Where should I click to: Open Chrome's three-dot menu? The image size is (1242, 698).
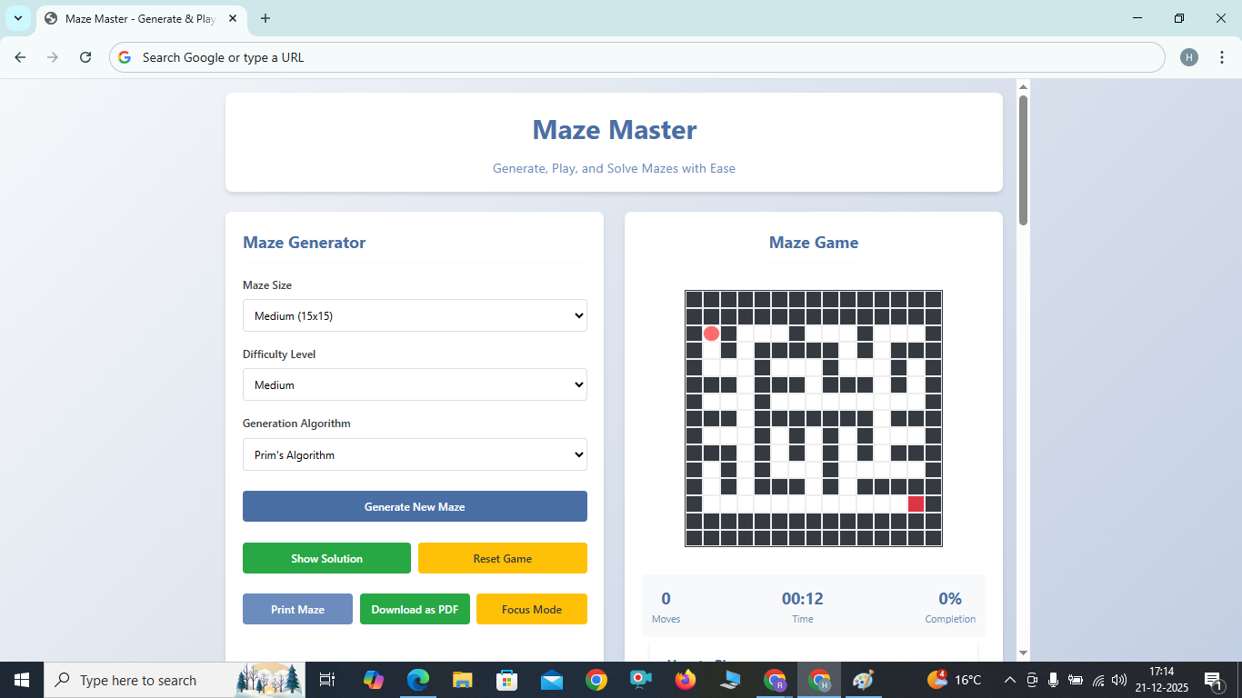pyautogui.click(x=1223, y=56)
